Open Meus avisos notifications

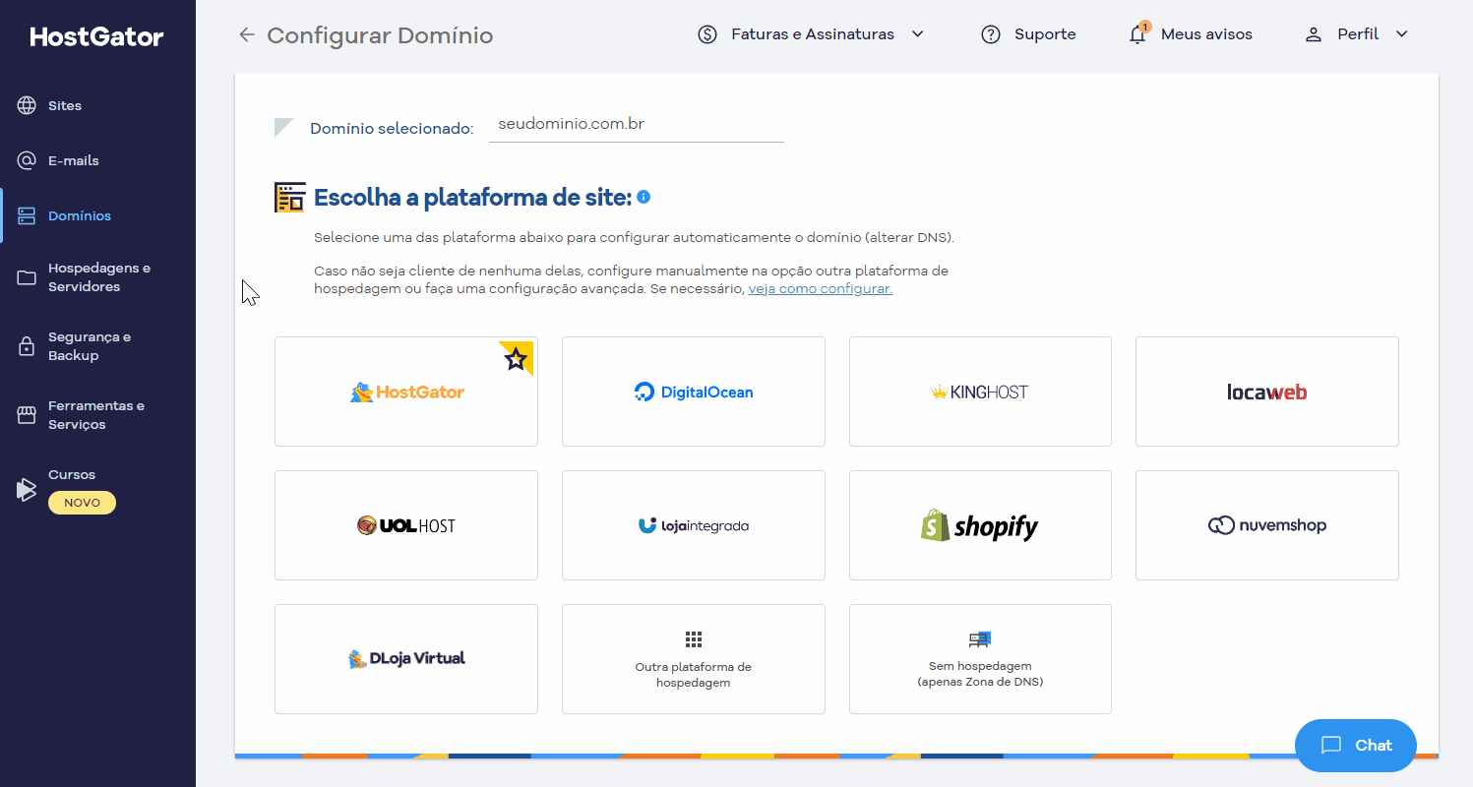1206,34
